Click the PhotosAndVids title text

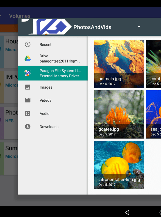coord(92,27)
